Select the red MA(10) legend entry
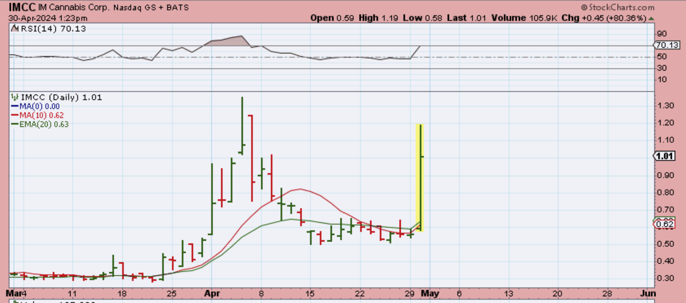686x303 pixels. [x=37, y=115]
